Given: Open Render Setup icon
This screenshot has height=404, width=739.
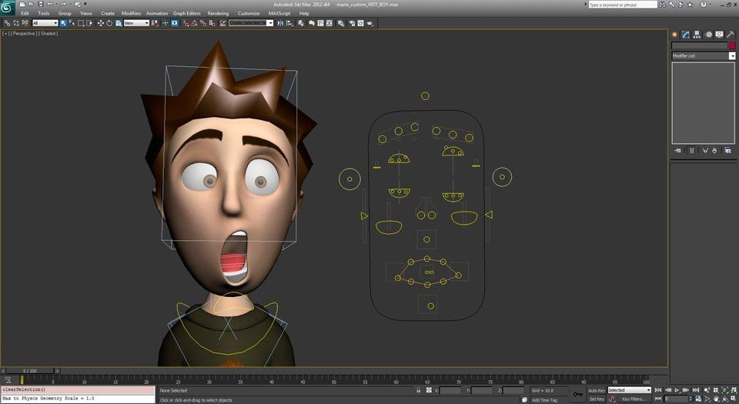Looking at the screenshot, I should 352,23.
